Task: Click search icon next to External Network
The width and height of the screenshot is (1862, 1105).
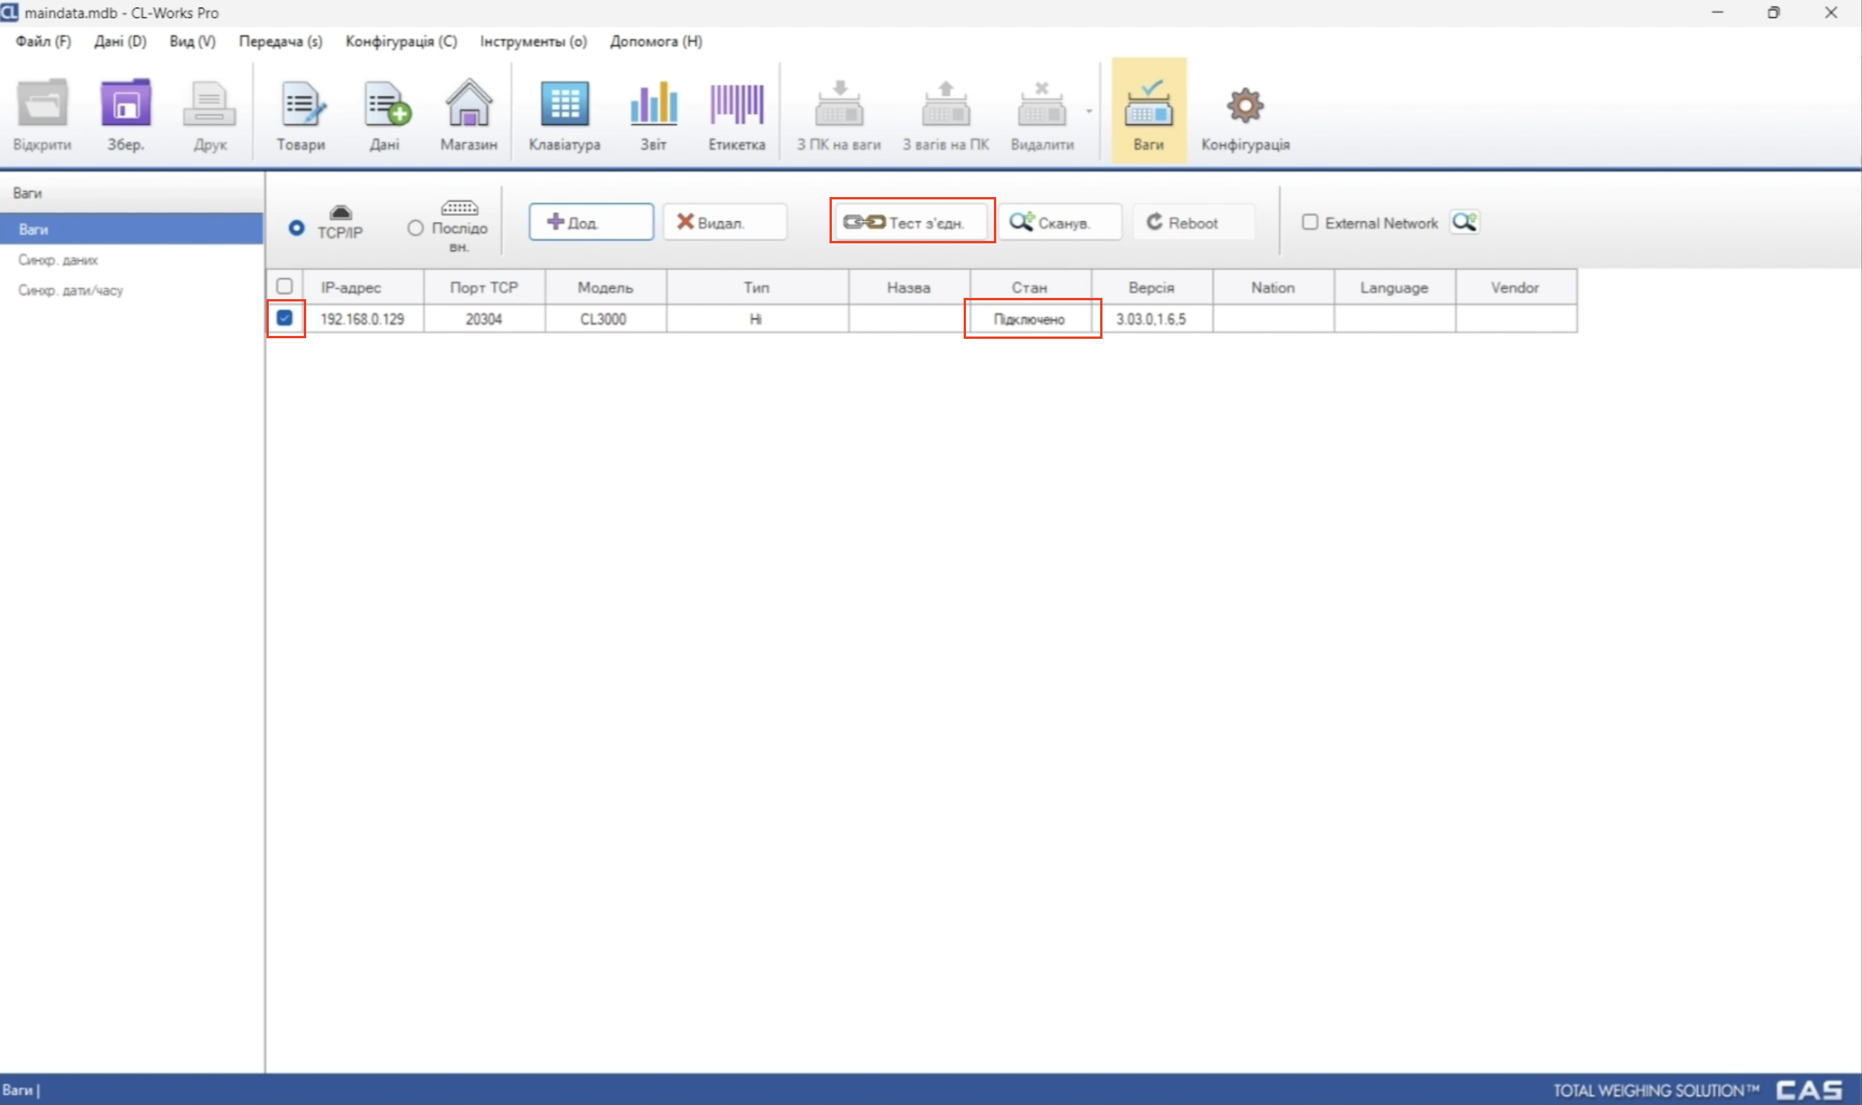Action: [x=1464, y=222]
